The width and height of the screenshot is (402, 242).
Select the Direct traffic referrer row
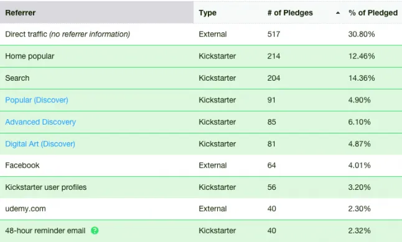pyautogui.click(x=201, y=34)
